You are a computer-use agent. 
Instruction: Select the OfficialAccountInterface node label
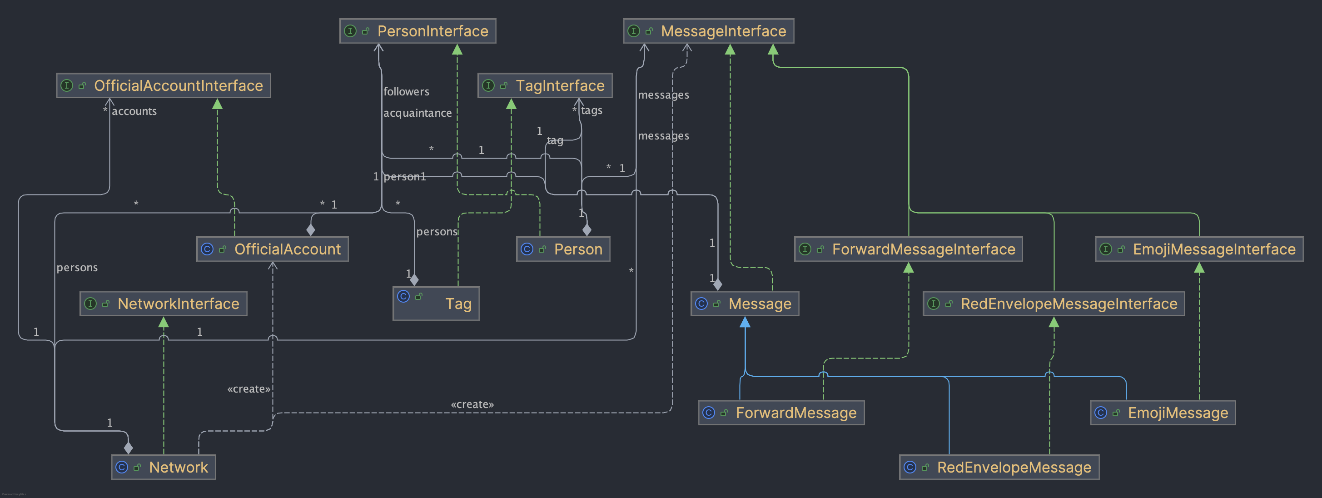[x=178, y=85]
